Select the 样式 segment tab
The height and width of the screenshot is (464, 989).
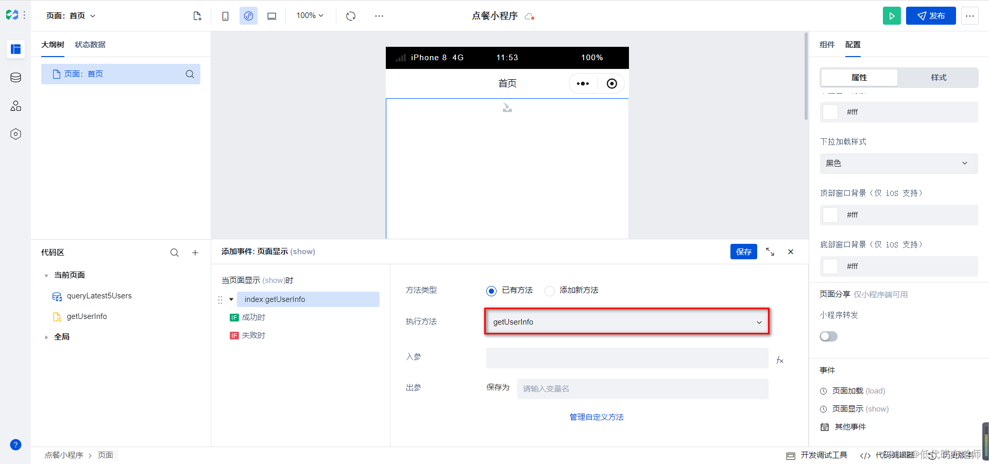[939, 78]
